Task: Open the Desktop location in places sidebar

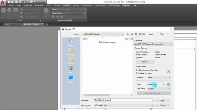Action: (71, 79)
